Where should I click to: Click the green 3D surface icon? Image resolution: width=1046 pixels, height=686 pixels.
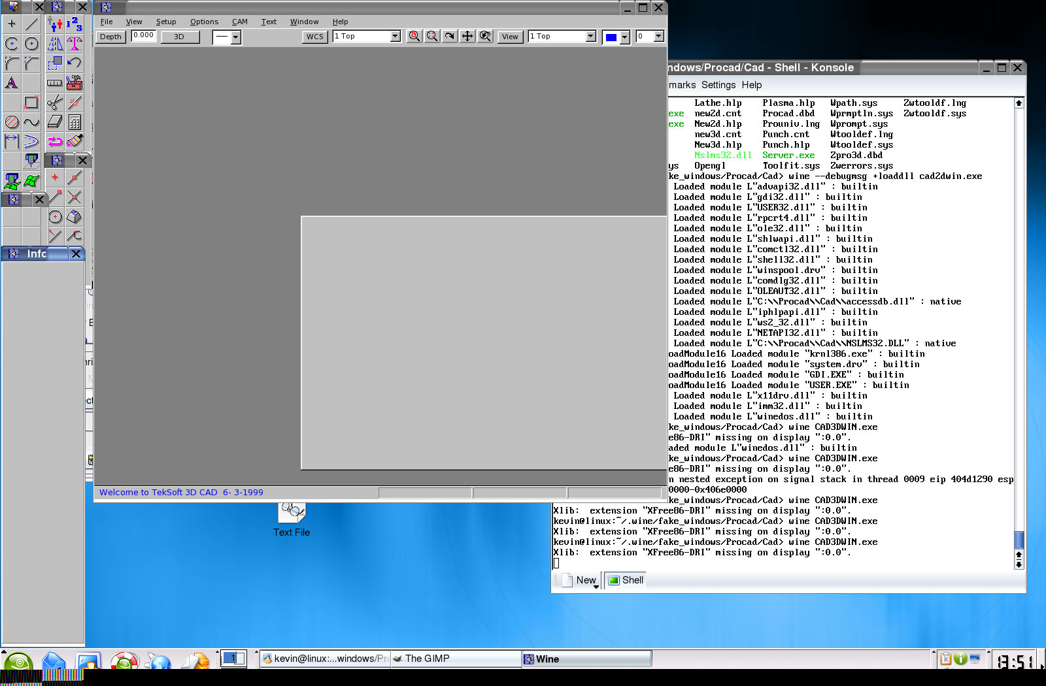pyautogui.click(x=31, y=181)
